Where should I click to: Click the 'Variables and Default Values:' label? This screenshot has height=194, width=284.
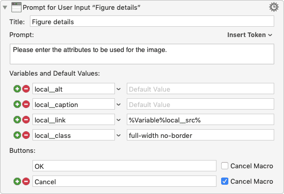tap(55, 74)
